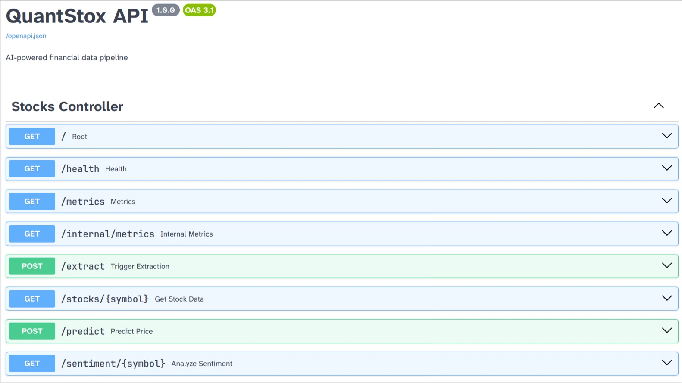Click the OAS 3.1 version badge
This screenshot has width=682, height=383.
(199, 10)
